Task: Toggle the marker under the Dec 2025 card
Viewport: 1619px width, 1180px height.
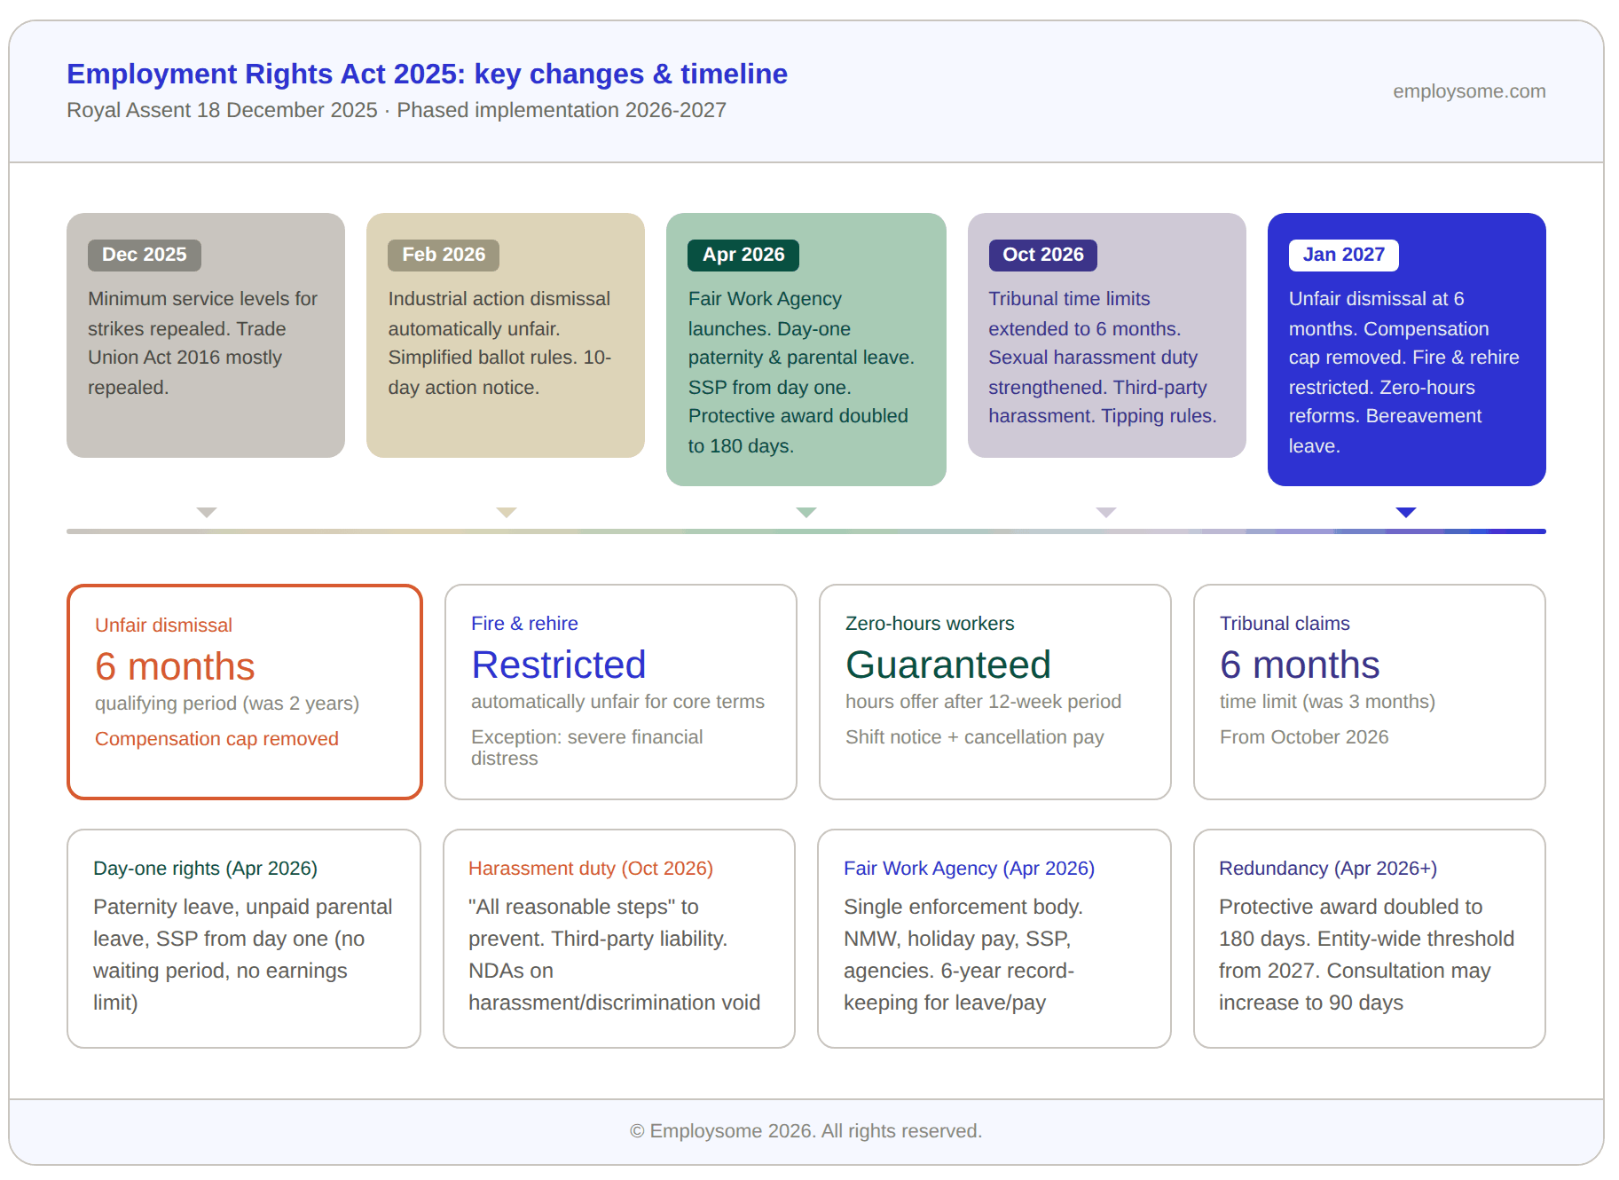Action: [206, 512]
